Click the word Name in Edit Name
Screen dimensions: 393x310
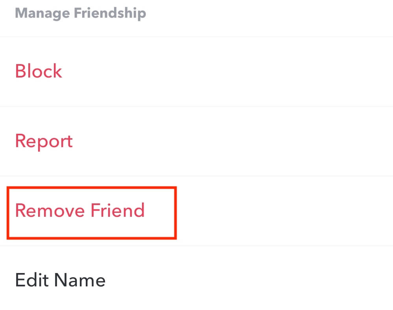point(80,280)
